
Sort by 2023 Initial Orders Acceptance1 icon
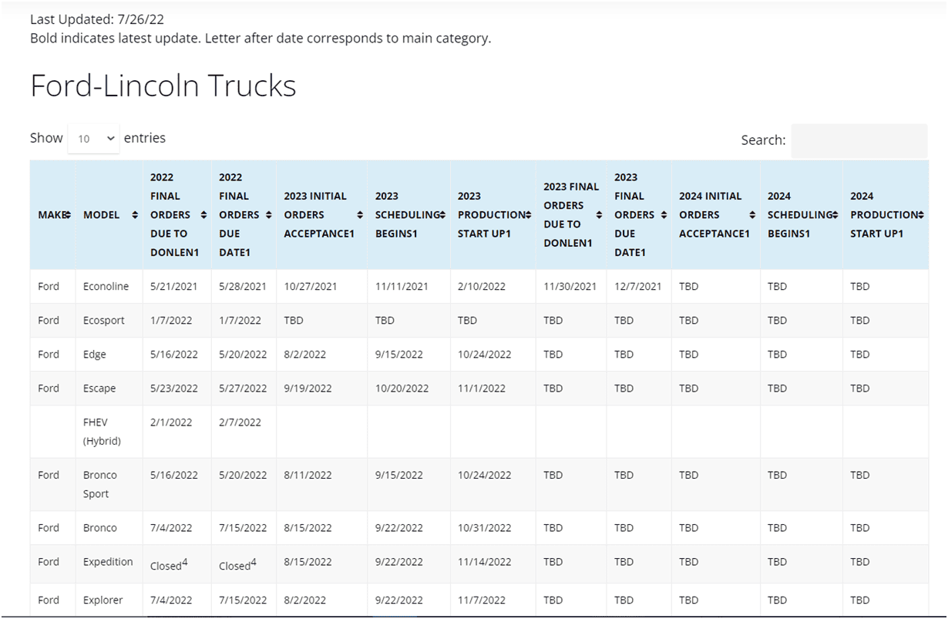(360, 215)
